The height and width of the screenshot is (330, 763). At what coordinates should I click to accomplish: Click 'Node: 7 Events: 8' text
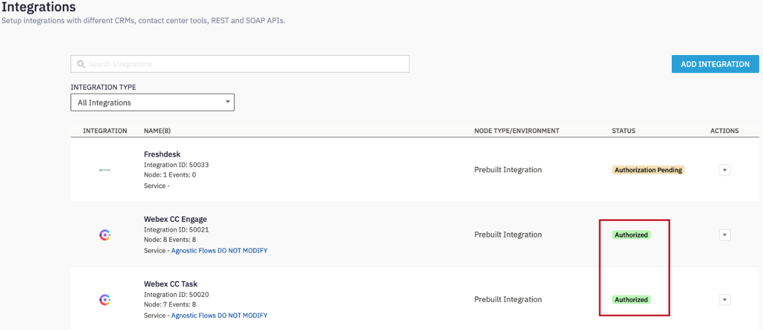pyautogui.click(x=170, y=304)
